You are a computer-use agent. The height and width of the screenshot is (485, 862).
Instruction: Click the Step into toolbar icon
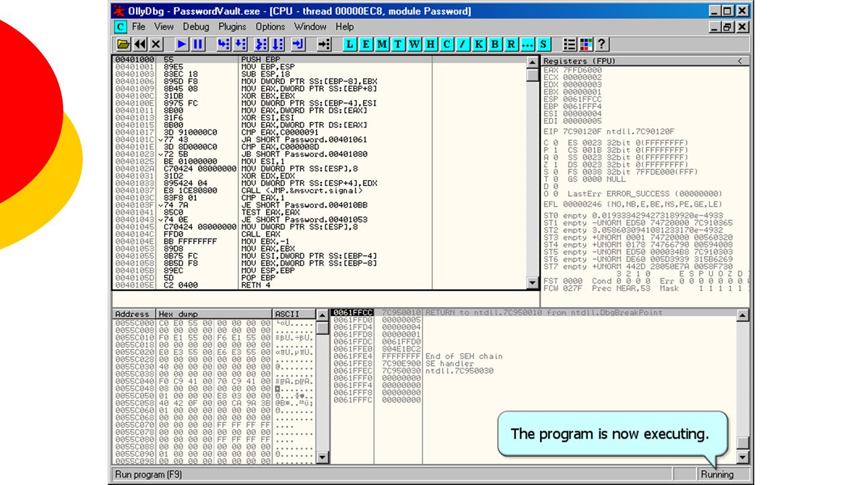coord(224,44)
